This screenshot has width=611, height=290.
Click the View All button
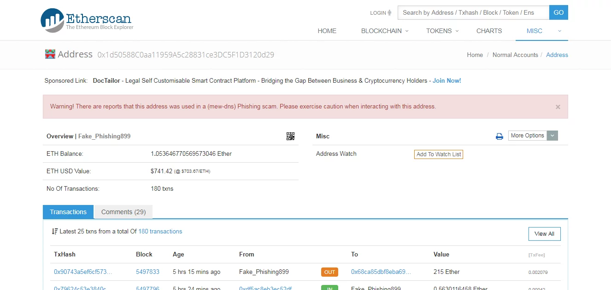pos(545,234)
